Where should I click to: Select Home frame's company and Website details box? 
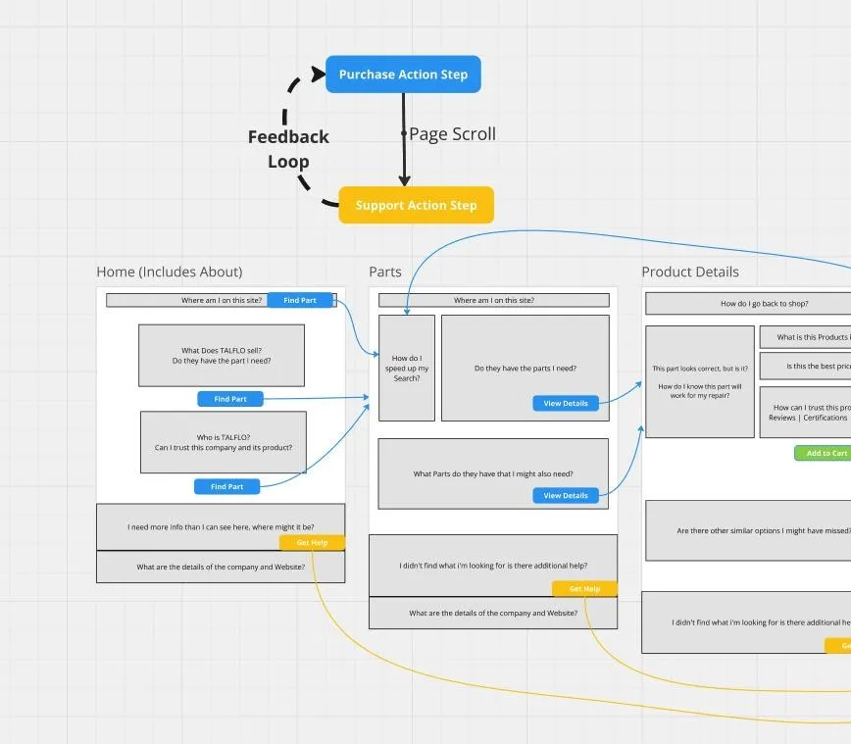[221, 568]
